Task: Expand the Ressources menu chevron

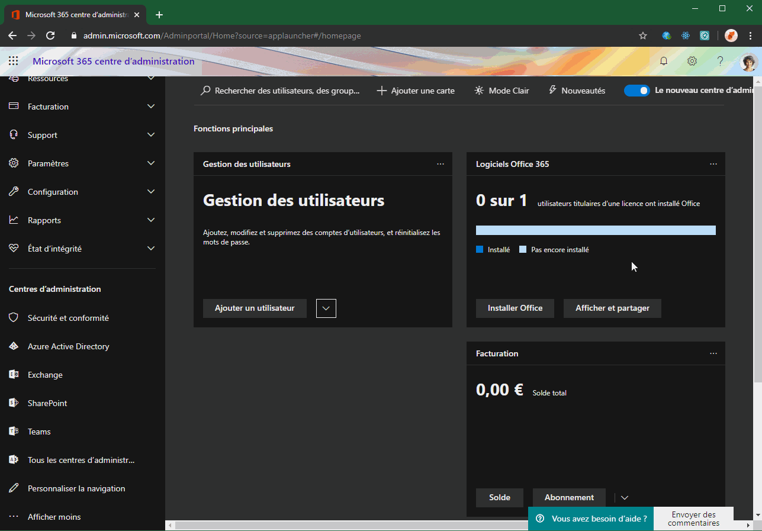Action: coord(151,79)
